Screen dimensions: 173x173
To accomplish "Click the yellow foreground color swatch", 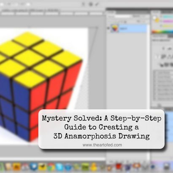I will coord(157,21).
